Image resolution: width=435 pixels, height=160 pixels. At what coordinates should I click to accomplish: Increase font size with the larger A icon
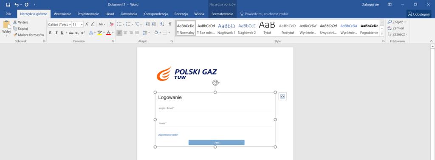coord(87,24)
